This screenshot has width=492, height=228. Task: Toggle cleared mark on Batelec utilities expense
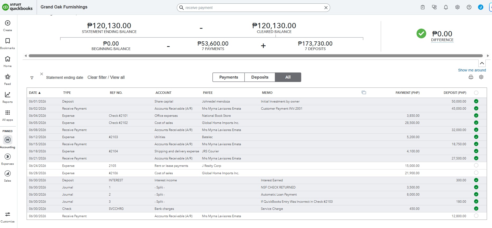476,137
